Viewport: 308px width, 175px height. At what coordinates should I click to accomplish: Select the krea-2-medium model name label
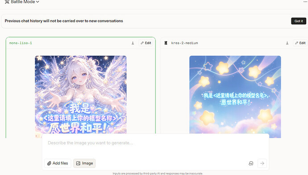pos(184,43)
